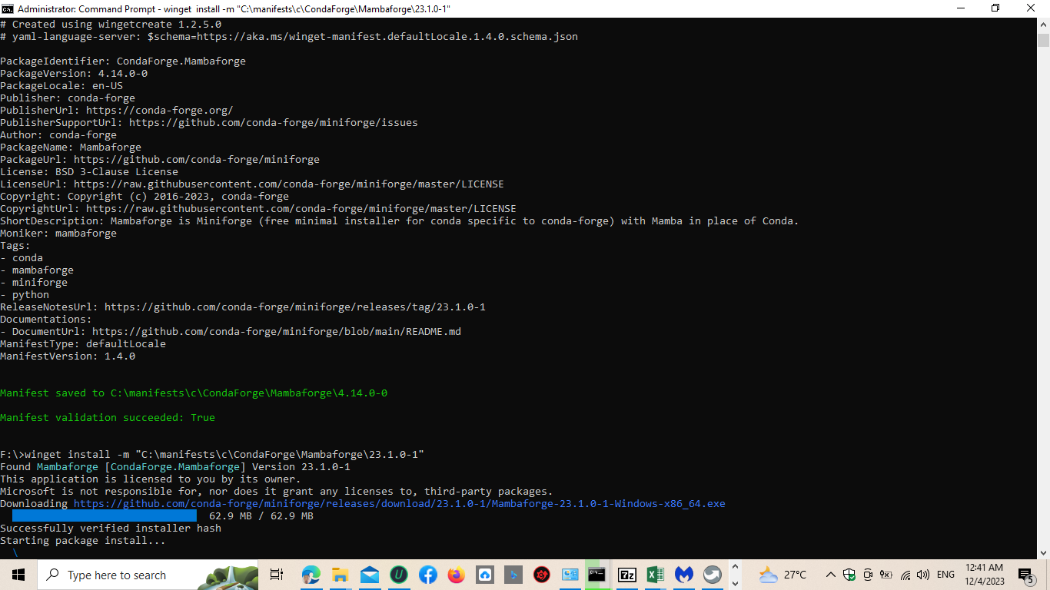
Task: Expand hidden system tray icons with the chevron
Action: (831, 575)
